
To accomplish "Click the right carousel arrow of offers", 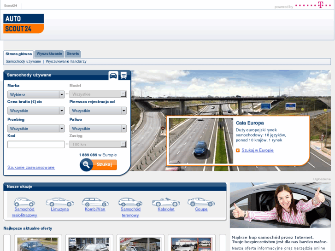I will tap(223, 243).
